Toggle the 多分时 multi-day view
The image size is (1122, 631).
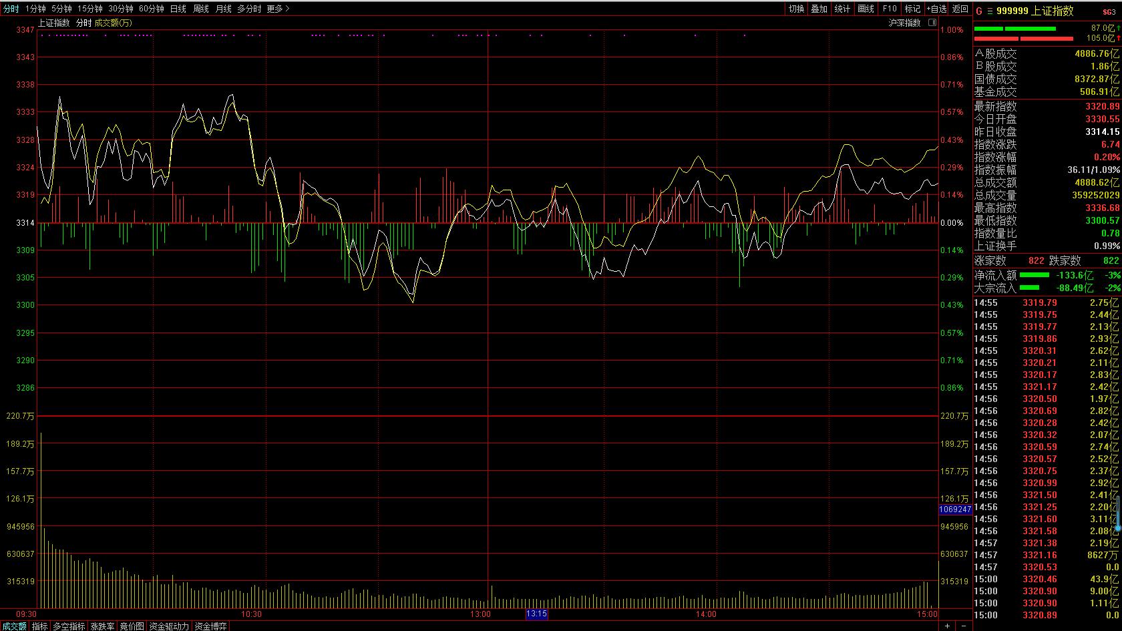click(x=249, y=9)
